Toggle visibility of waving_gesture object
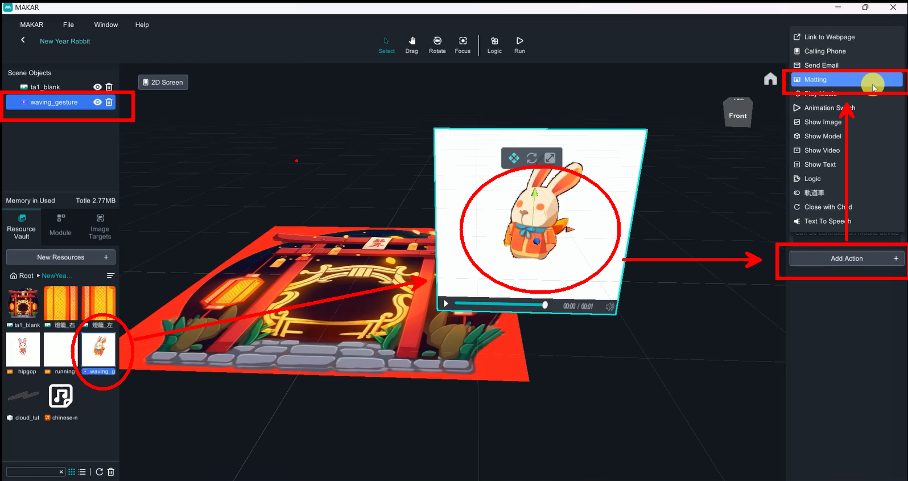The height and width of the screenshot is (481, 908). [97, 102]
